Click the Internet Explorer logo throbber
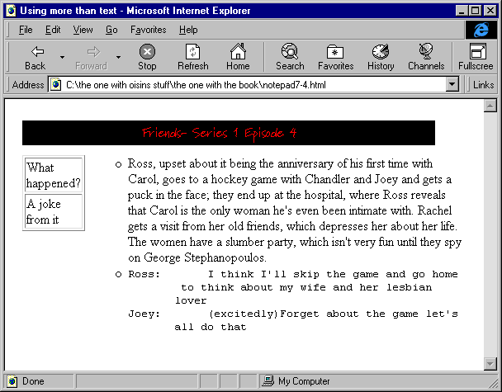Screen dimensions: 502x392 pos(481,30)
